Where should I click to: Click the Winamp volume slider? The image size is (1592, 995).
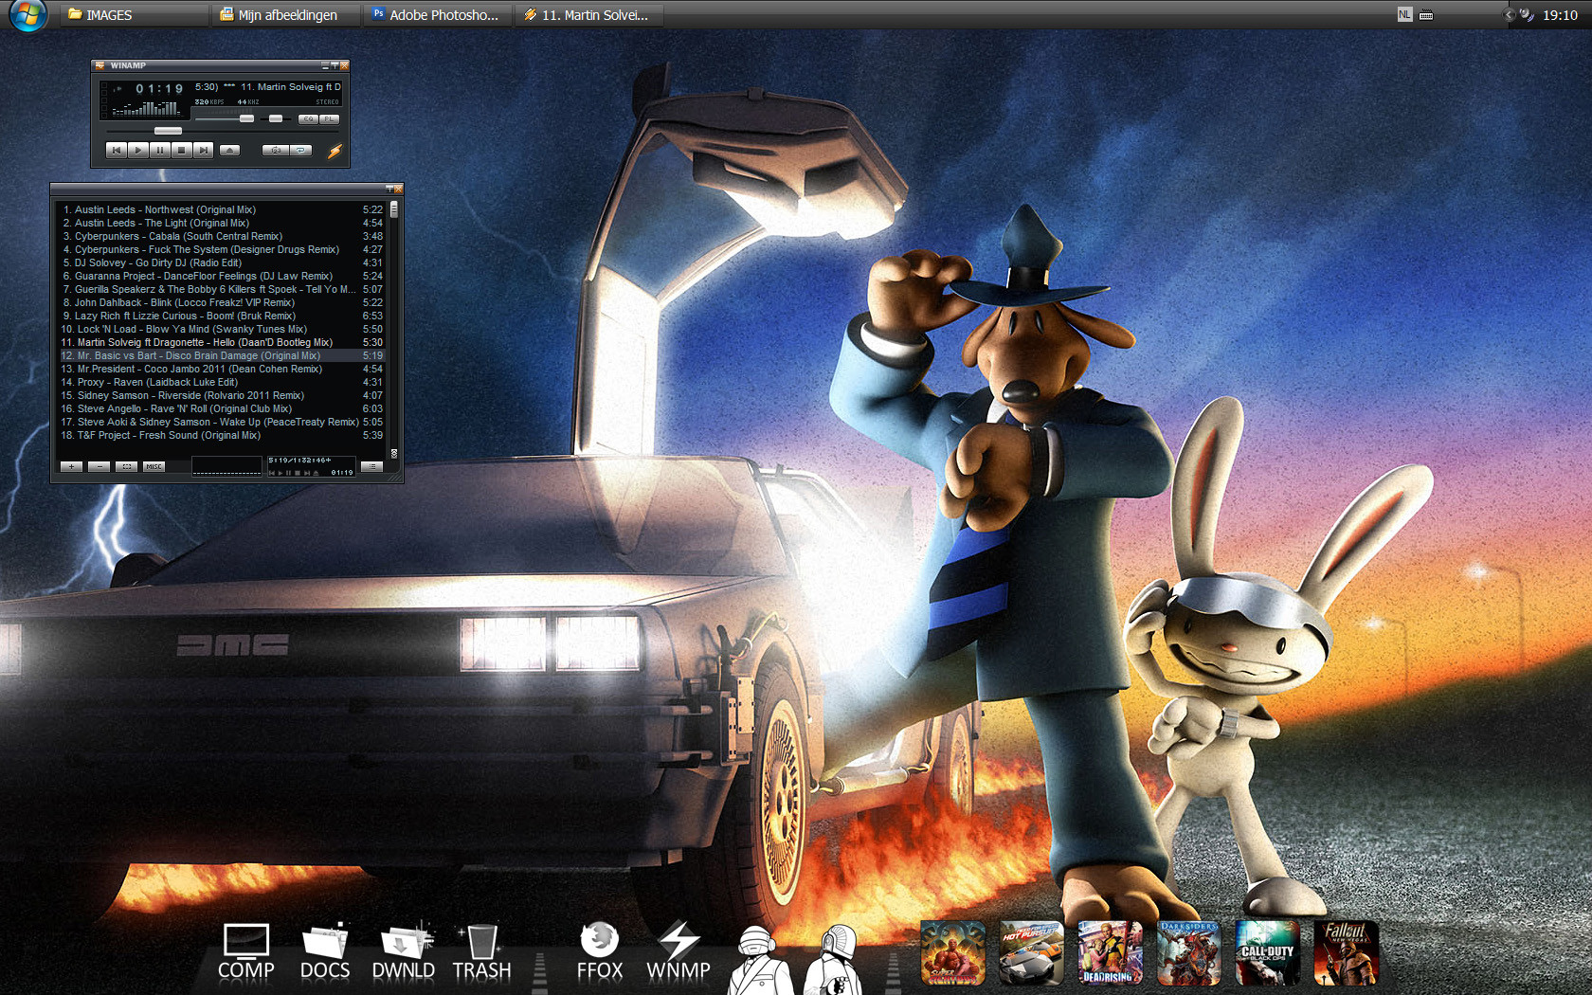[x=225, y=119]
